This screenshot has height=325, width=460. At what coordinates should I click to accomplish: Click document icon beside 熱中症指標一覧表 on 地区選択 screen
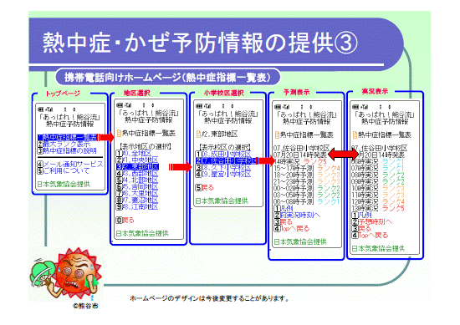coord(119,134)
